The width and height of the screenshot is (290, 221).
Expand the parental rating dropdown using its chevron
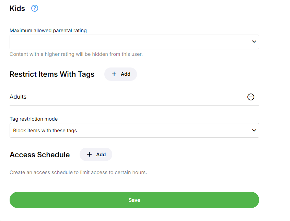coord(254,42)
